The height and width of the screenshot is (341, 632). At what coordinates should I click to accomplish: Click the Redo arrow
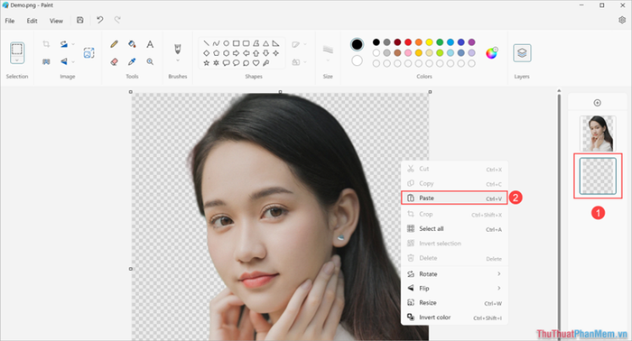117,20
